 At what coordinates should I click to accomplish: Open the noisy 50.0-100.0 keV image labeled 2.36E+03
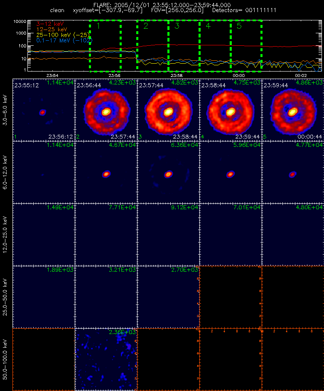click(106, 359)
